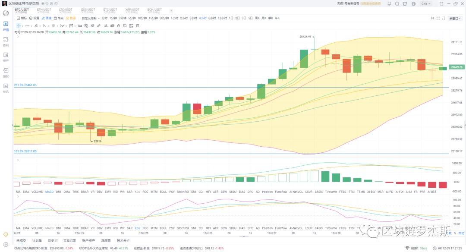This screenshot has width=466, height=252.
Task: Click the 画线 draw line button
Action: [x=47, y=19]
